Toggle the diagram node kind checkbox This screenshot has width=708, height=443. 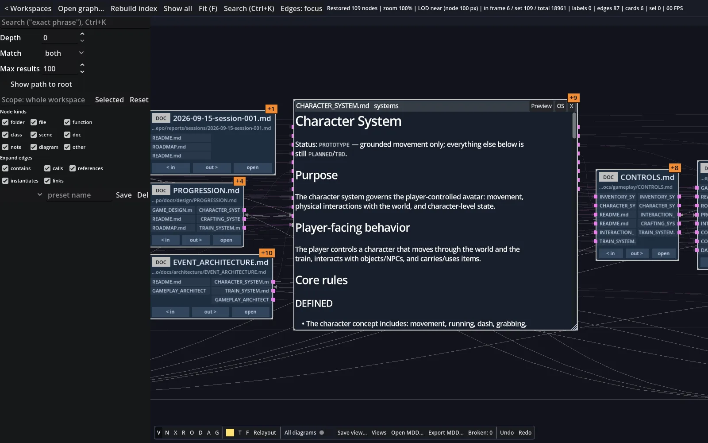(x=34, y=147)
